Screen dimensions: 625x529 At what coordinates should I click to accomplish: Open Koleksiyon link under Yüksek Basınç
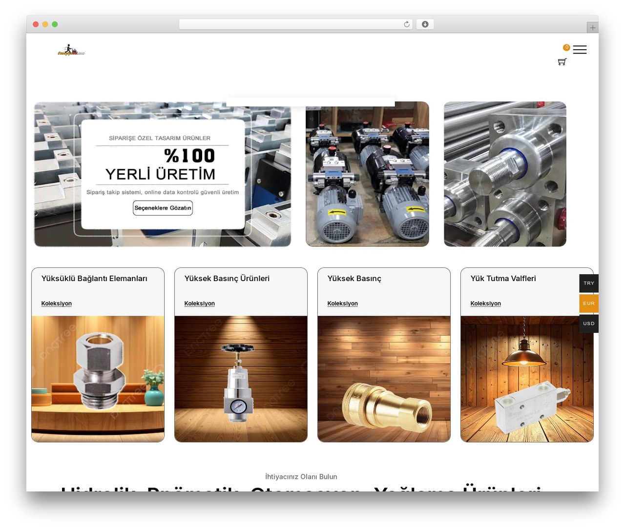coord(343,304)
